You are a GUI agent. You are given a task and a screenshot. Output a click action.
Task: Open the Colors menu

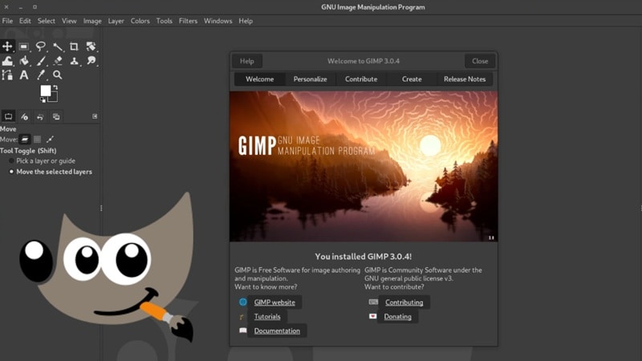coord(140,21)
